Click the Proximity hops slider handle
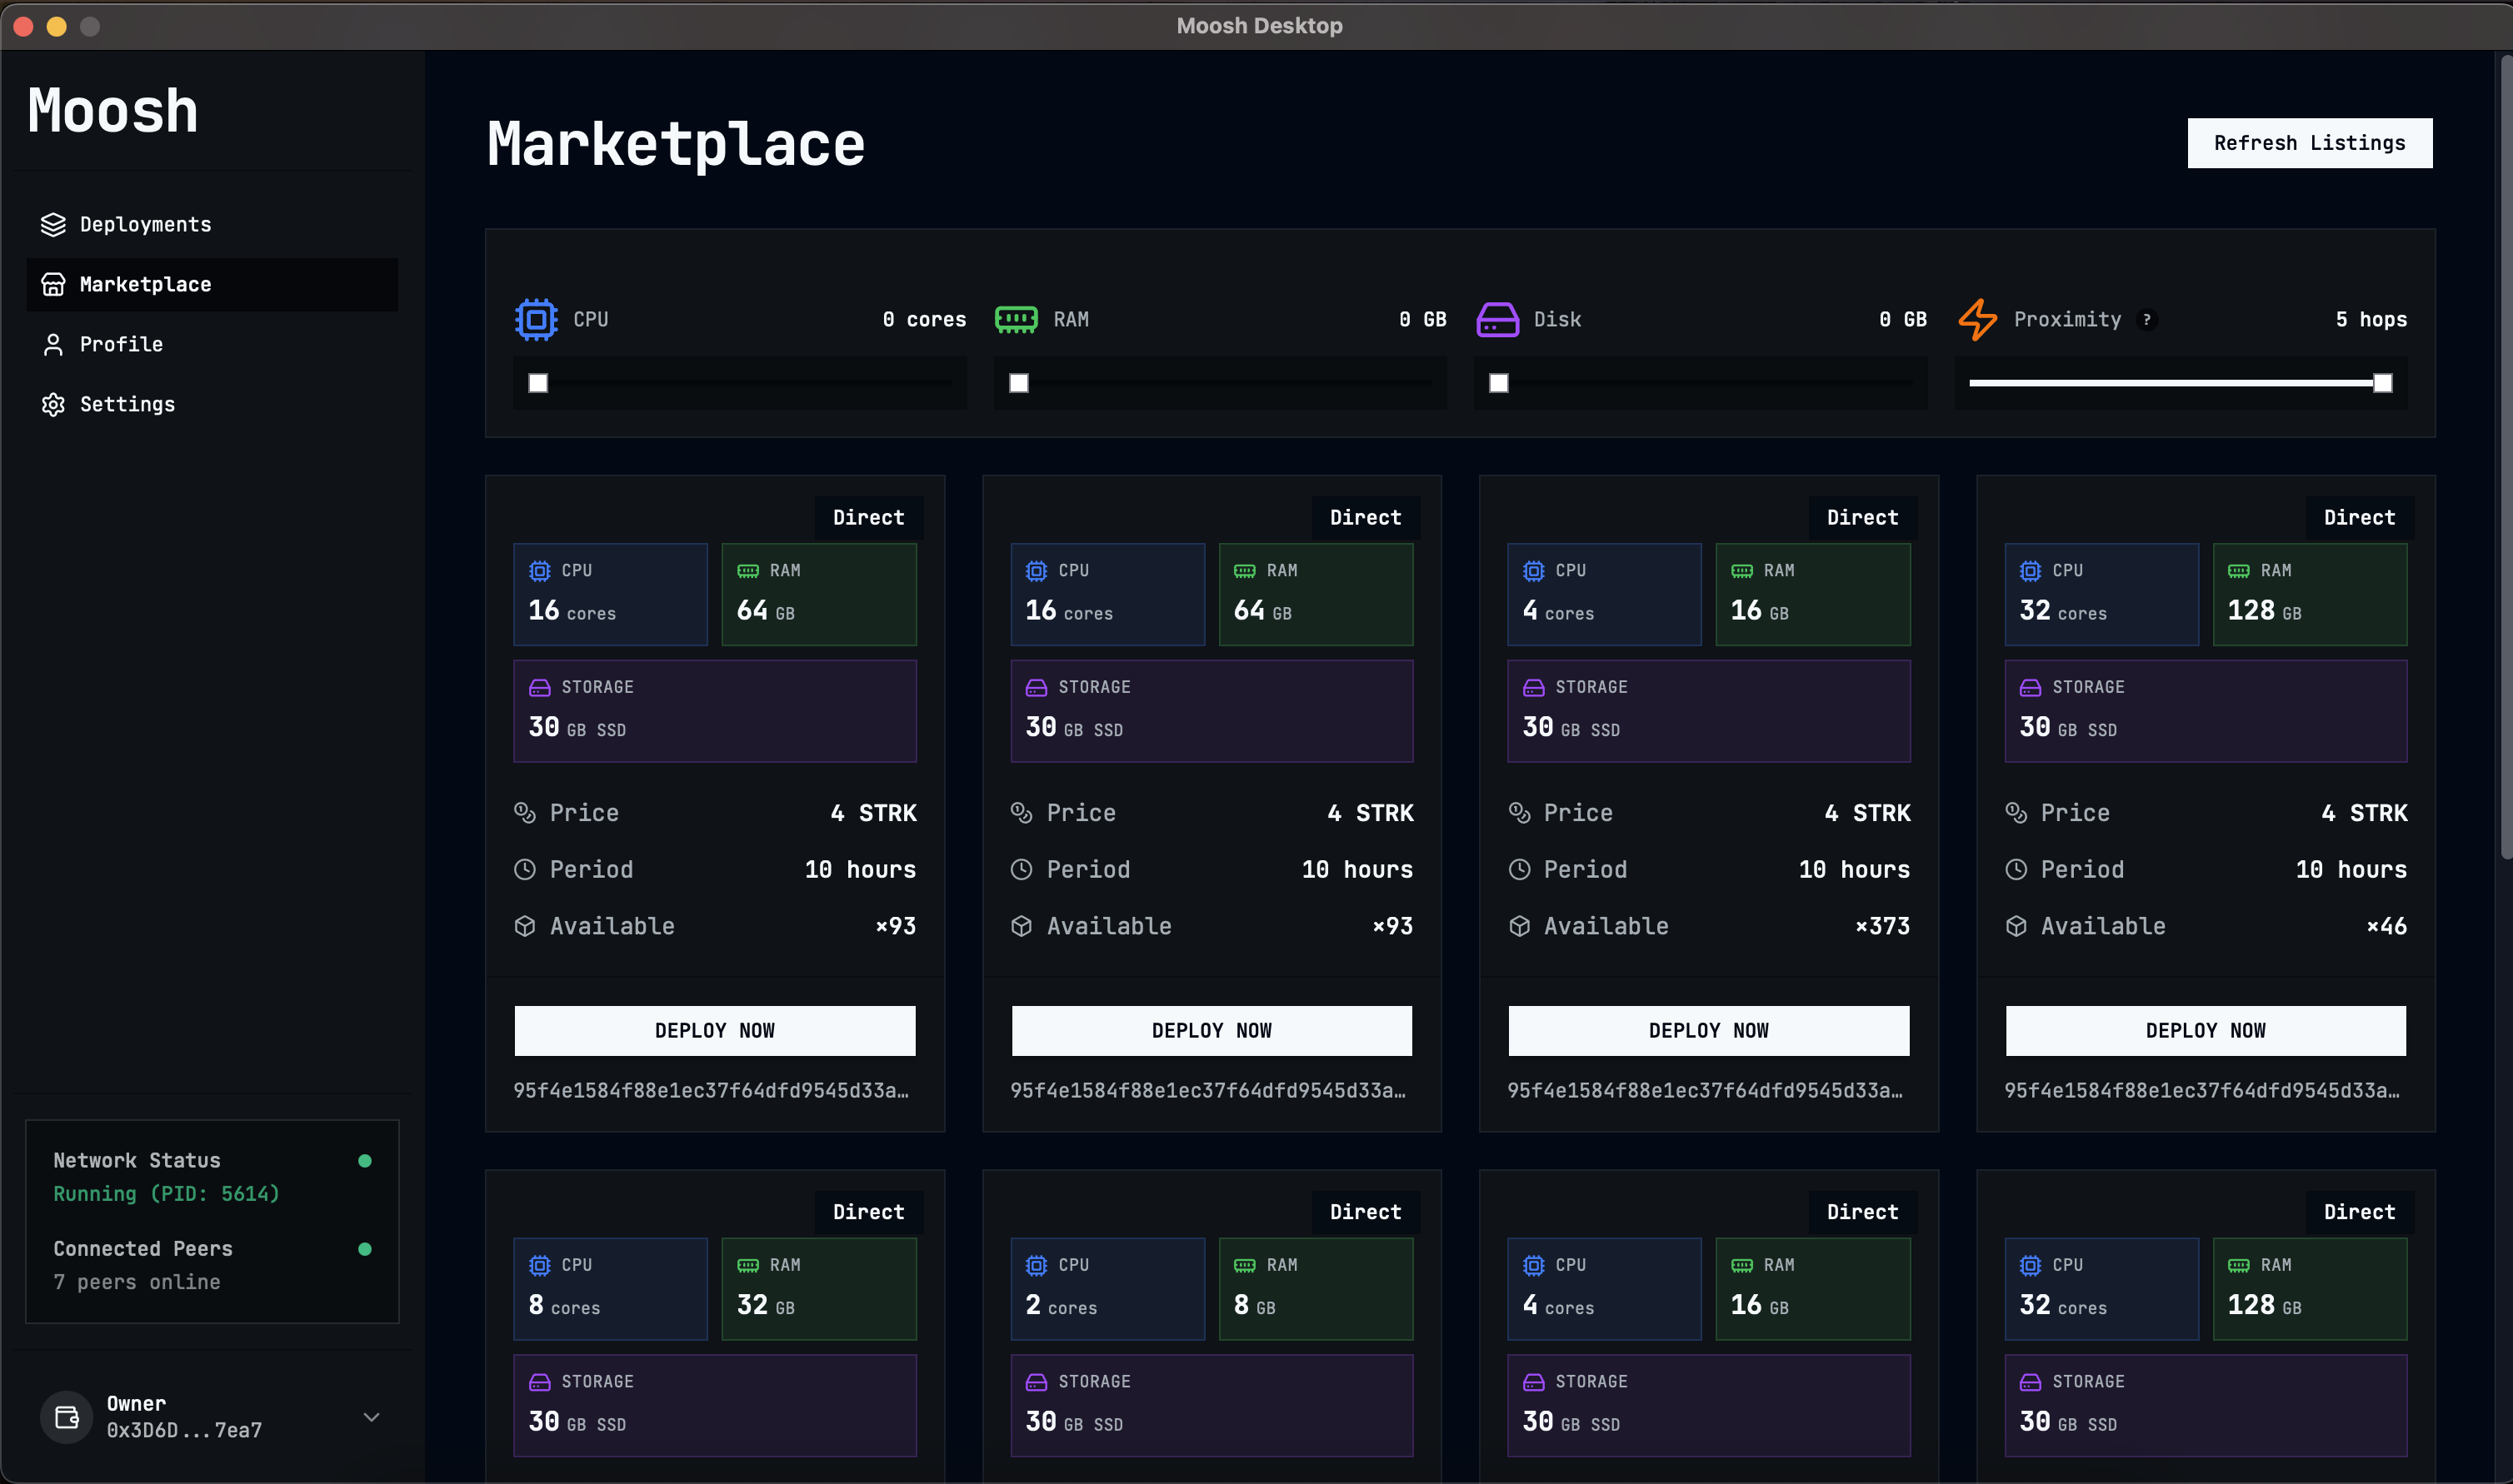This screenshot has height=1484, width=2513. pos(2383,383)
